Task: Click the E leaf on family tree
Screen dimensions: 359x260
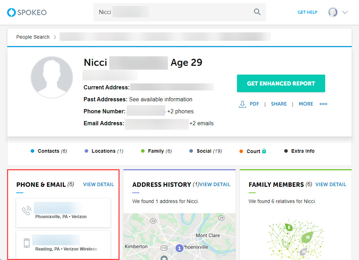Action: [289, 227]
